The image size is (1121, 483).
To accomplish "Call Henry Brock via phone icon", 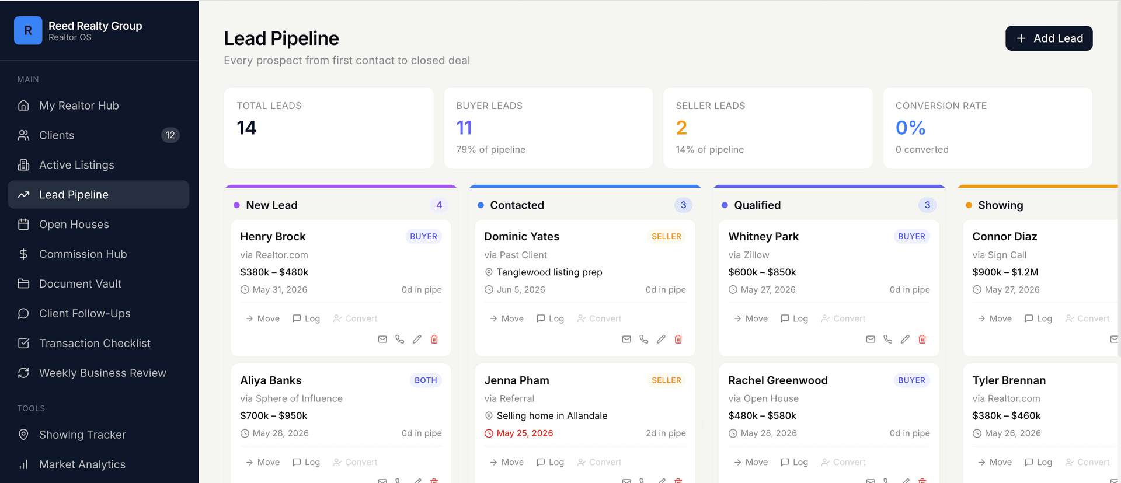I will coord(400,339).
